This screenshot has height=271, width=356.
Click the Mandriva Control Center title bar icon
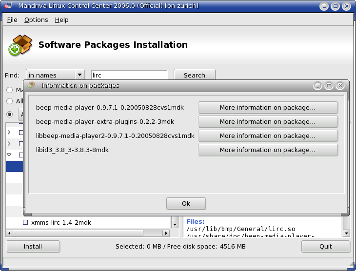[x=8, y=5]
